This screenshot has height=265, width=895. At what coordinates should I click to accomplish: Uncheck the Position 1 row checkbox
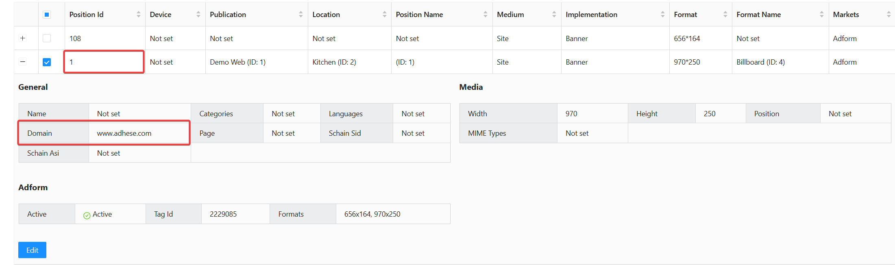point(47,62)
